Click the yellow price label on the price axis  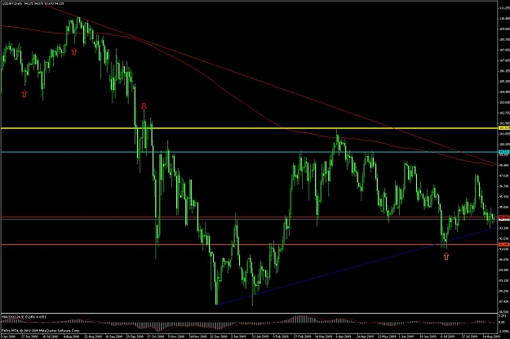504,128
